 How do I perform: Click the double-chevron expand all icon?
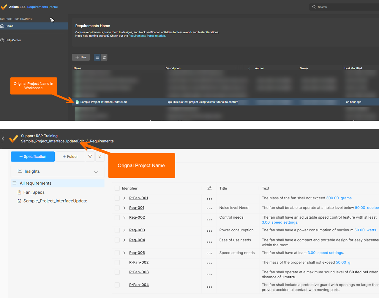point(100,156)
